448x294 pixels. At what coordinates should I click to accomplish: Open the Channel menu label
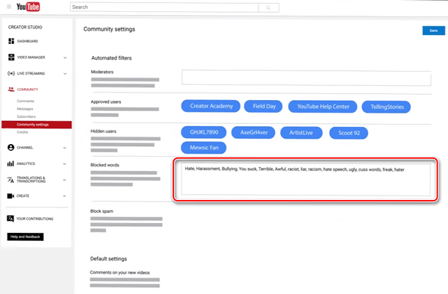[x=25, y=148]
